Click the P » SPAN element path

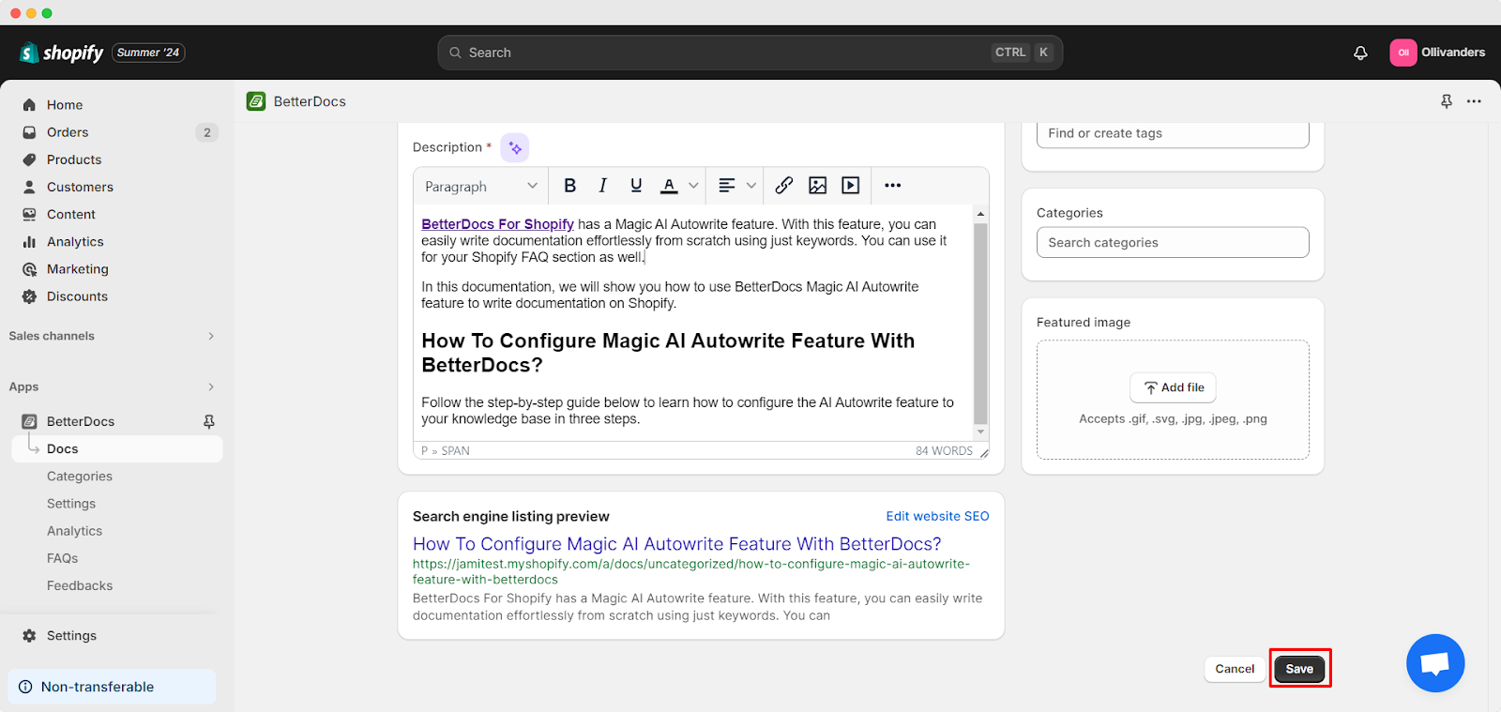point(446,451)
